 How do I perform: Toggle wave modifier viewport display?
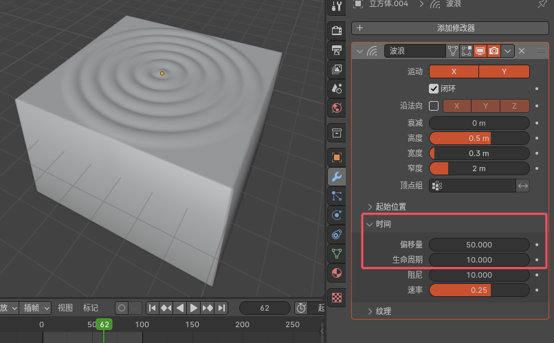tap(480, 51)
